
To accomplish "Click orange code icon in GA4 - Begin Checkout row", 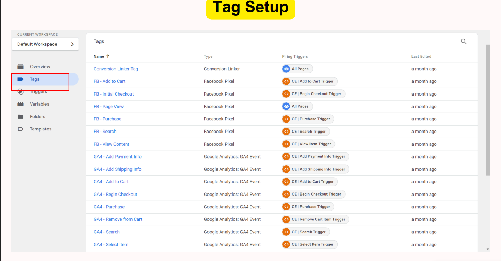I will pos(286,194).
